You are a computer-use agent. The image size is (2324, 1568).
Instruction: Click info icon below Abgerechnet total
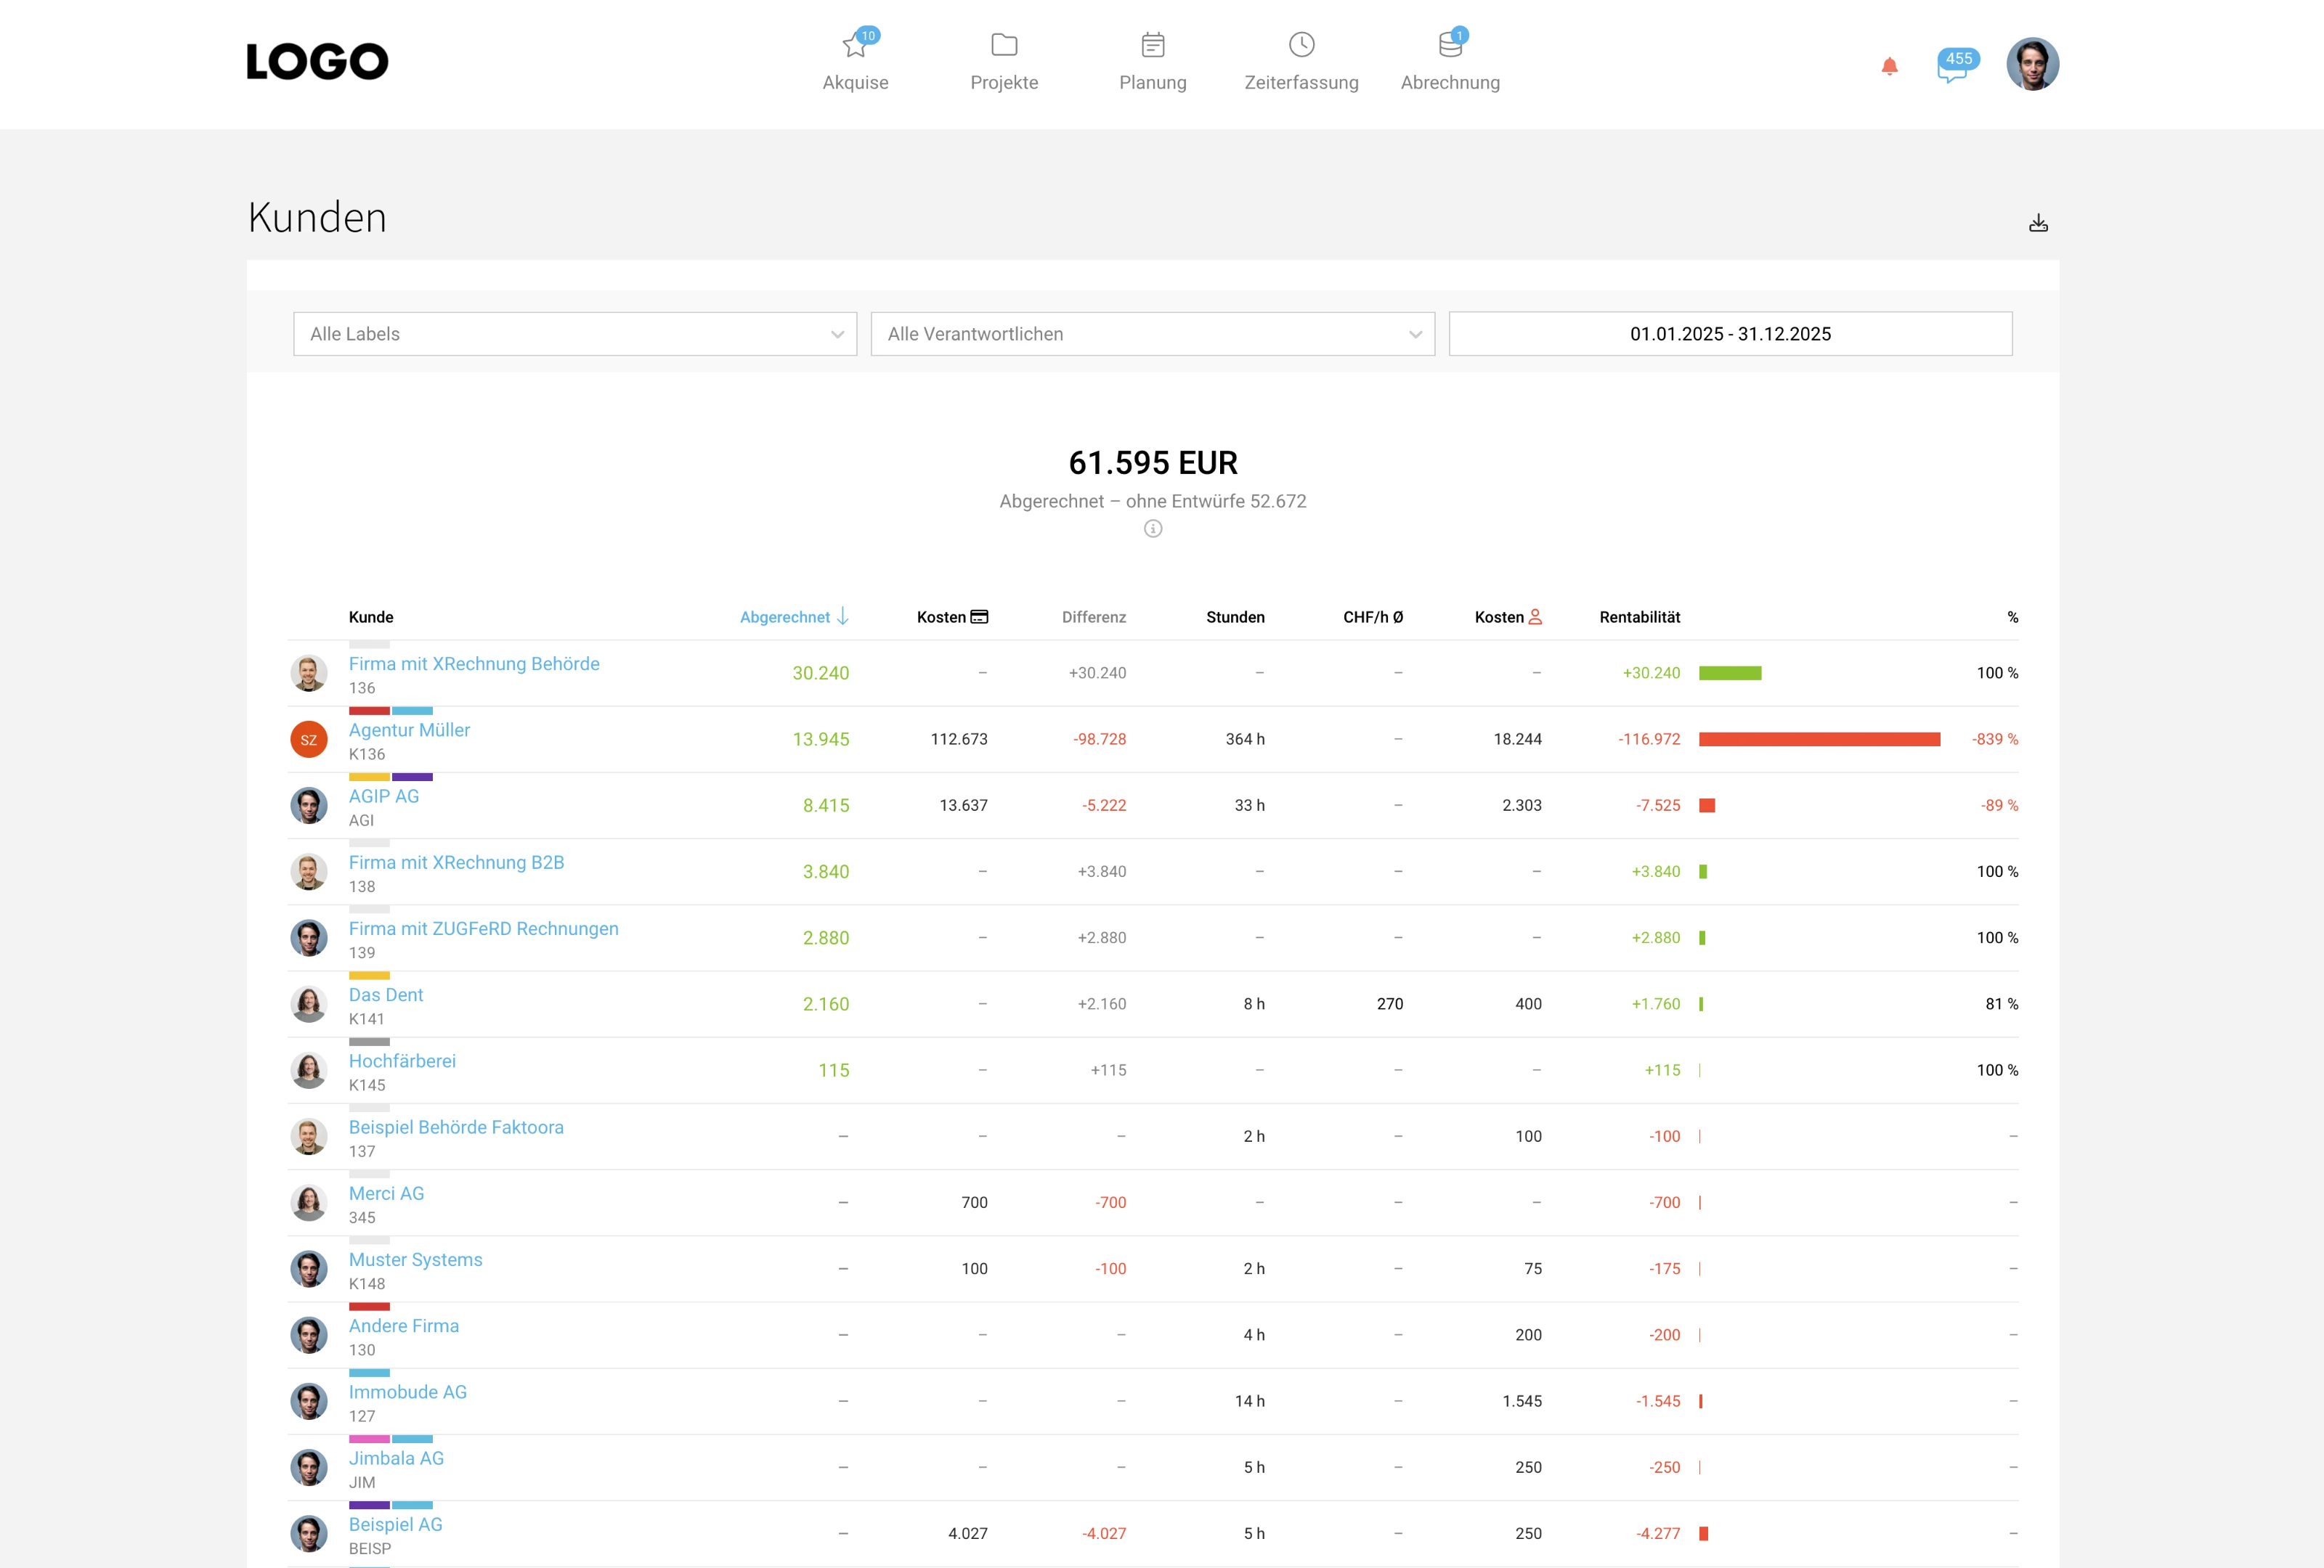pos(1153,528)
